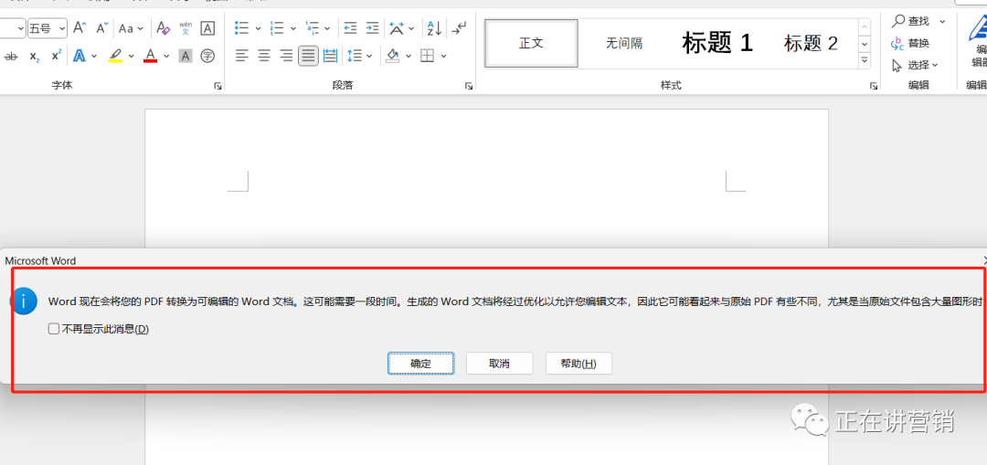Align text left
987x465 pixels.
click(x=241, y=56)
